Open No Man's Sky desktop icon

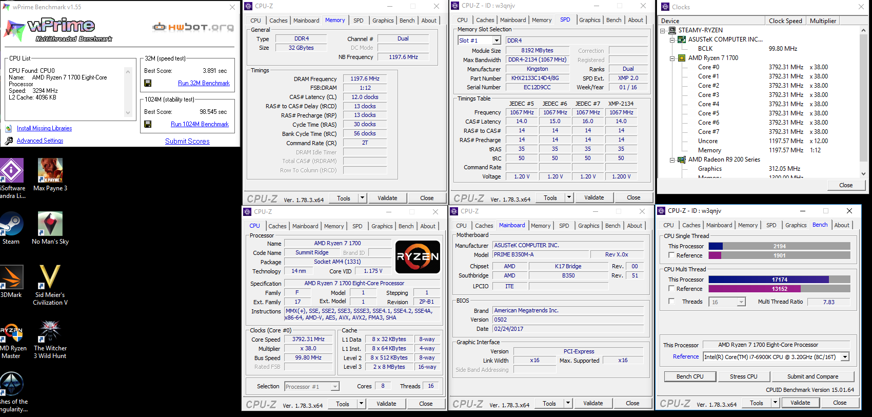point(50,228)
